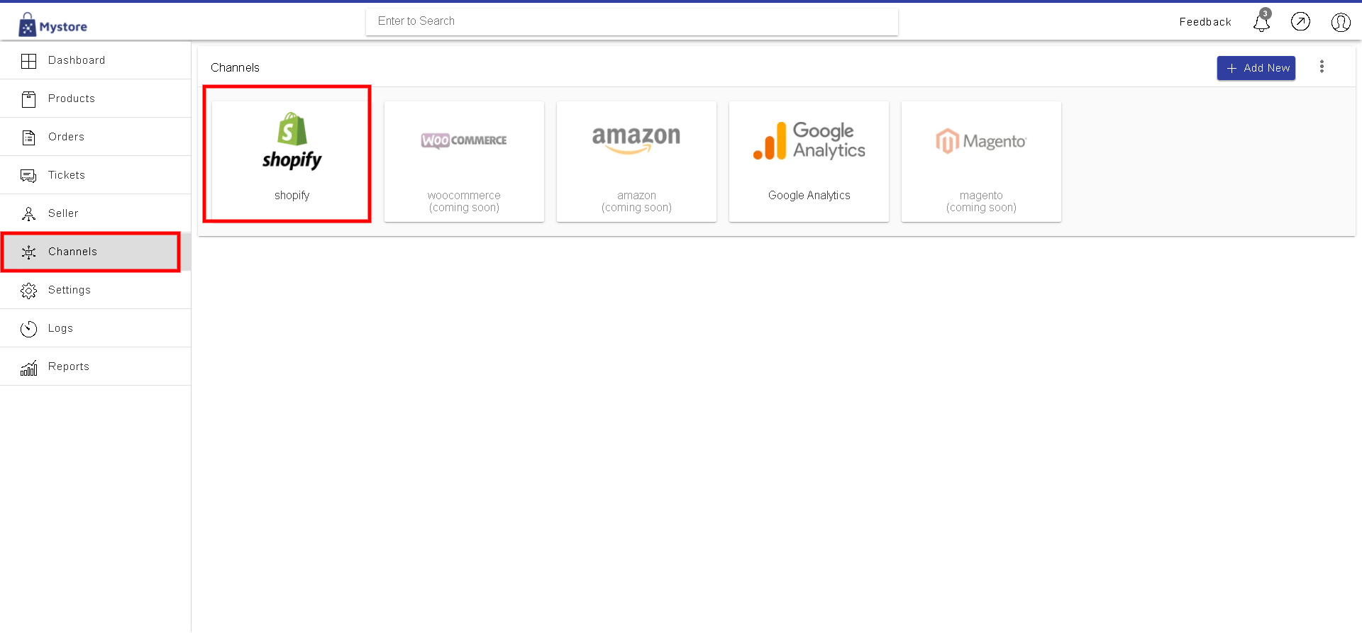1362x633 pixels.
Task: Select Channels in sidebar
Action: 96,252
